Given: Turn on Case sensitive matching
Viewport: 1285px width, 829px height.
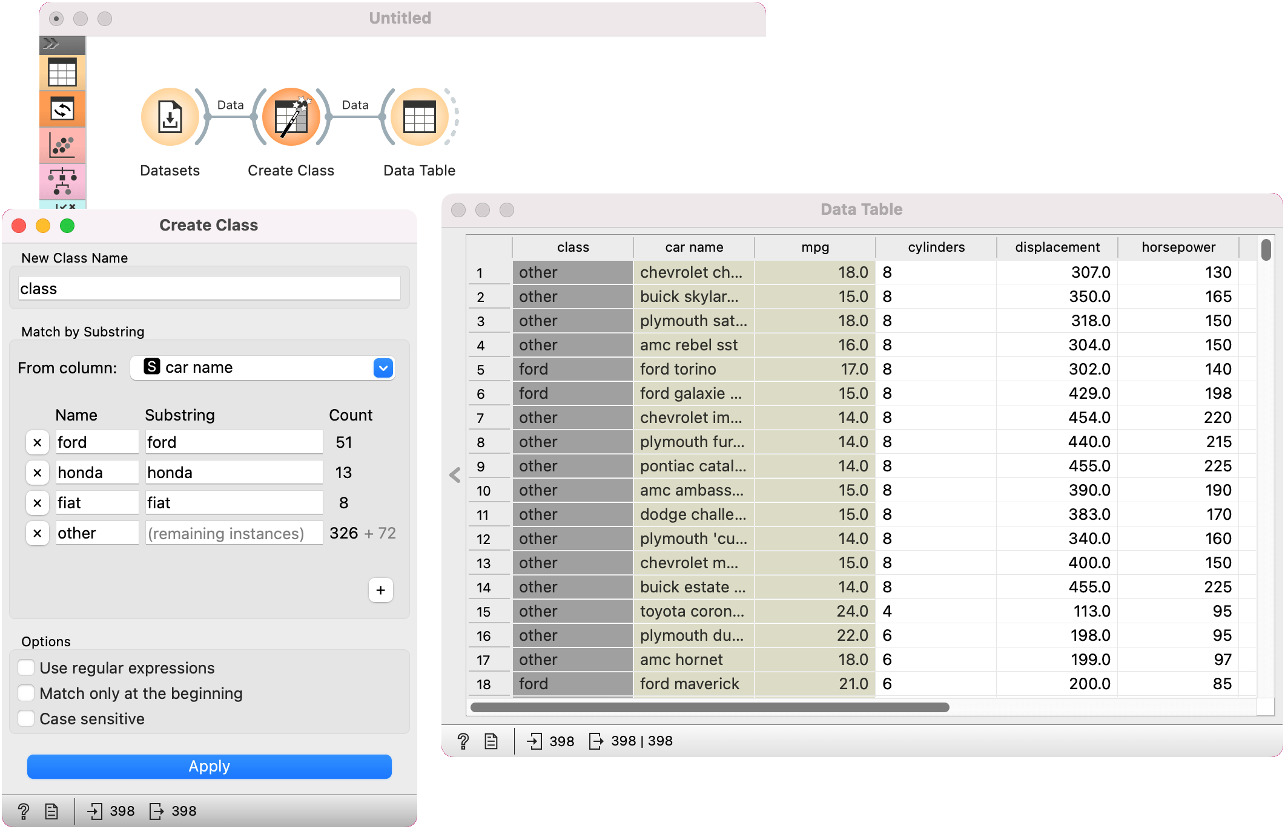Looking at the screenshot, I should (x=26, y=718).
